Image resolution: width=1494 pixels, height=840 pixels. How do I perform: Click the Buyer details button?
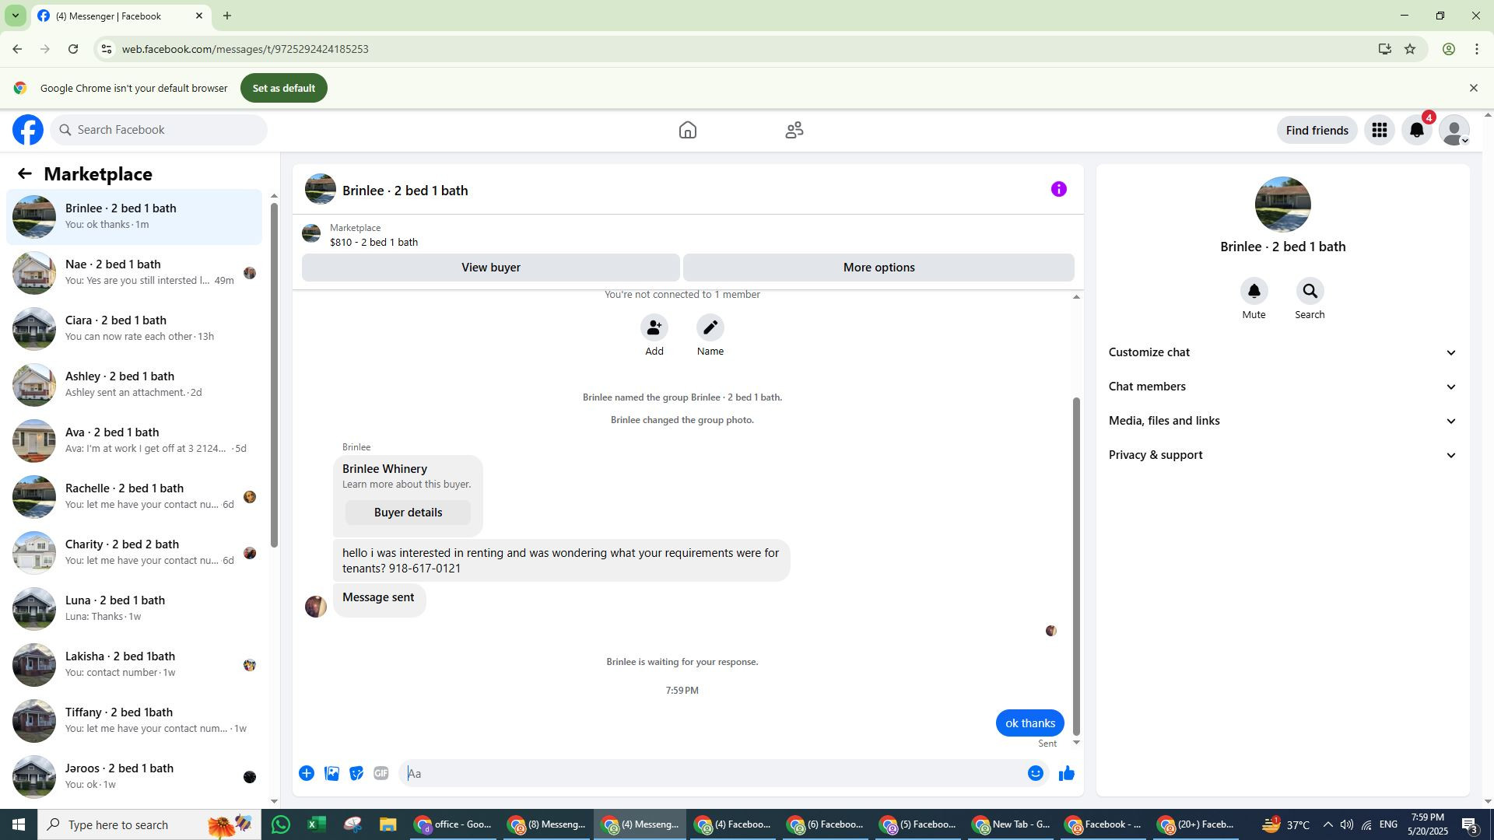(408, 513)
